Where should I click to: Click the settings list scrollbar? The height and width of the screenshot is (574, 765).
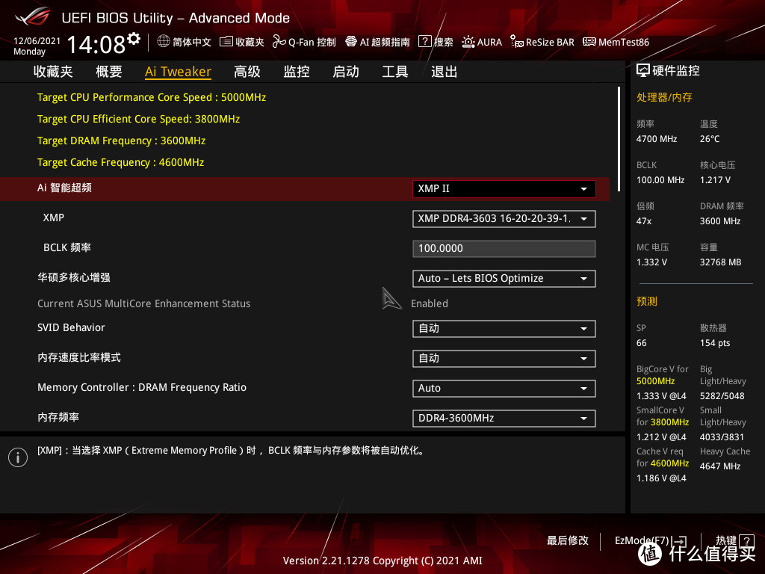(619, 139)
